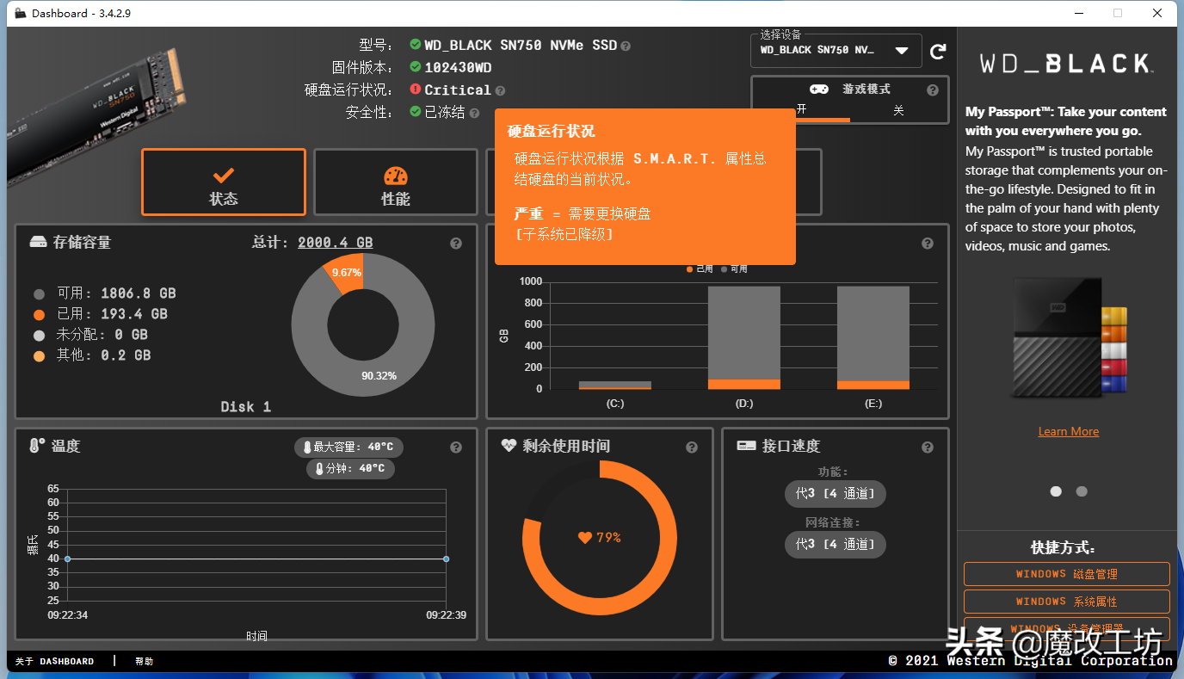Click the red critical warning icon
The width and height of the screenshot is (1184, 679).
tap(416, 90)
